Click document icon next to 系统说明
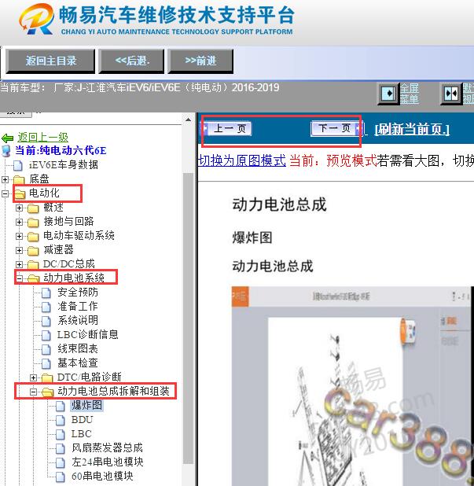 (x=46, y=321)
